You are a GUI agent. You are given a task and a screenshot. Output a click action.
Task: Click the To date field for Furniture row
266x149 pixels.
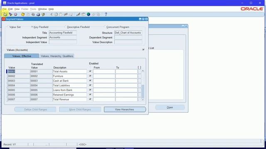126,76
